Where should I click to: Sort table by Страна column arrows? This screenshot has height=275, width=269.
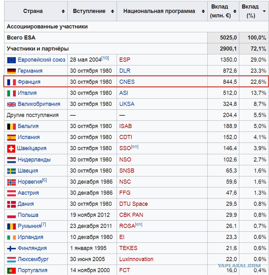[x=63, y=11]
